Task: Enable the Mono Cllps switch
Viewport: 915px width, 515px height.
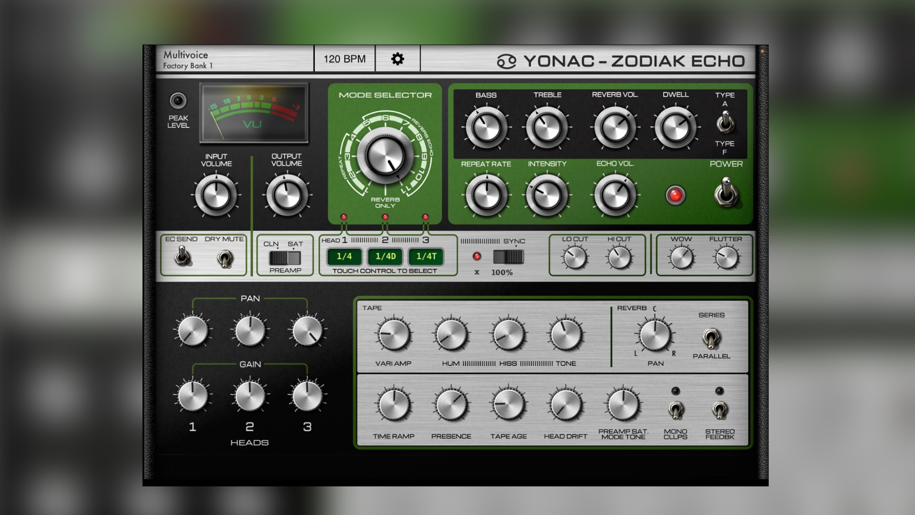Action: tap(676, 411)
